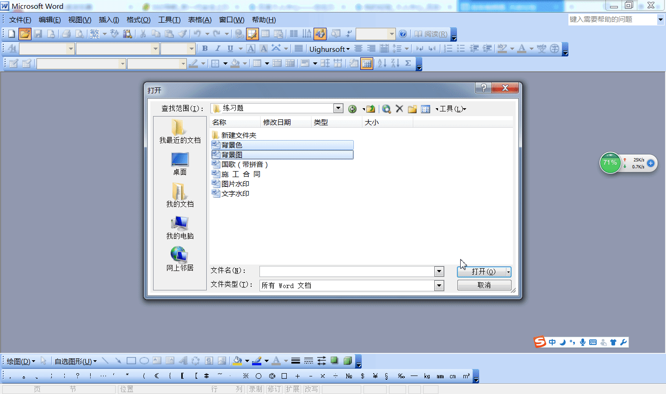Open the 打开 button's dropdown arrow
Image resolution: width=666 pixels, height=394 pixels.
point(508,272)
